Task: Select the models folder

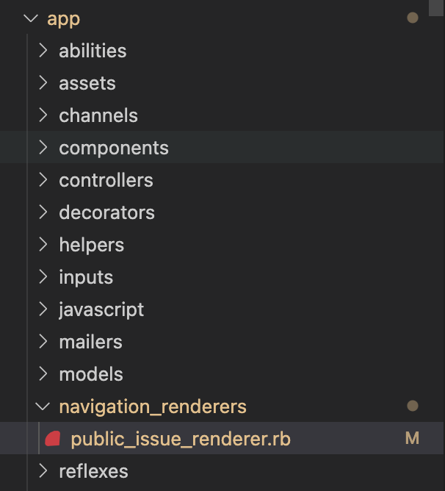Action: pos(90,374)
